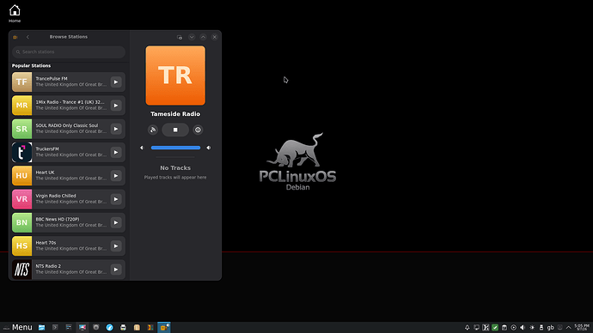Screen dimensions: 593x333
Task: Click the Tameside Radio title
Action: pyautogui.click(x=175, y=114)
